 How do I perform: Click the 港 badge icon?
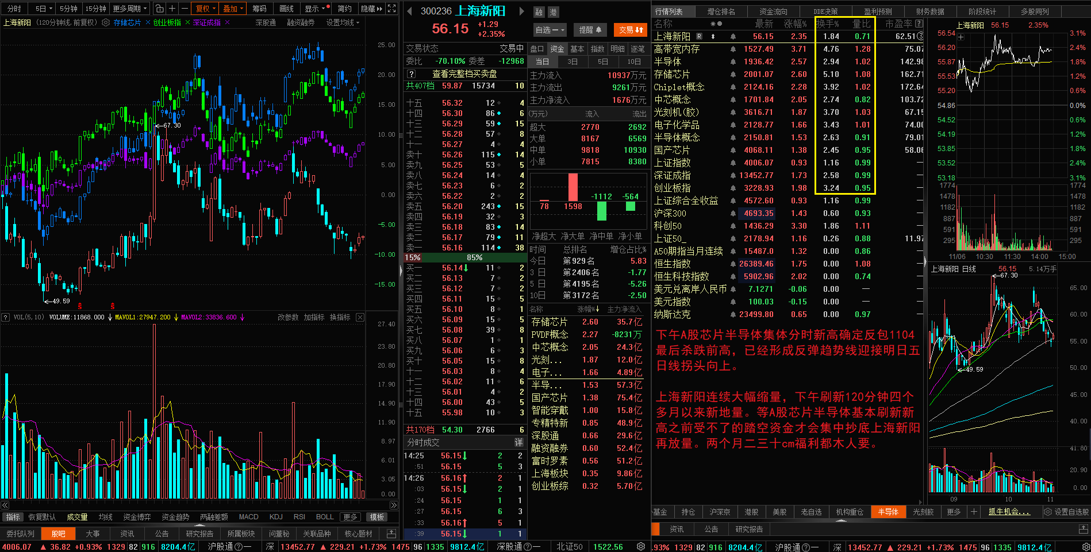553,12
